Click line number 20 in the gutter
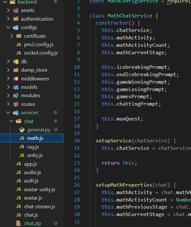 coord(77,140)
